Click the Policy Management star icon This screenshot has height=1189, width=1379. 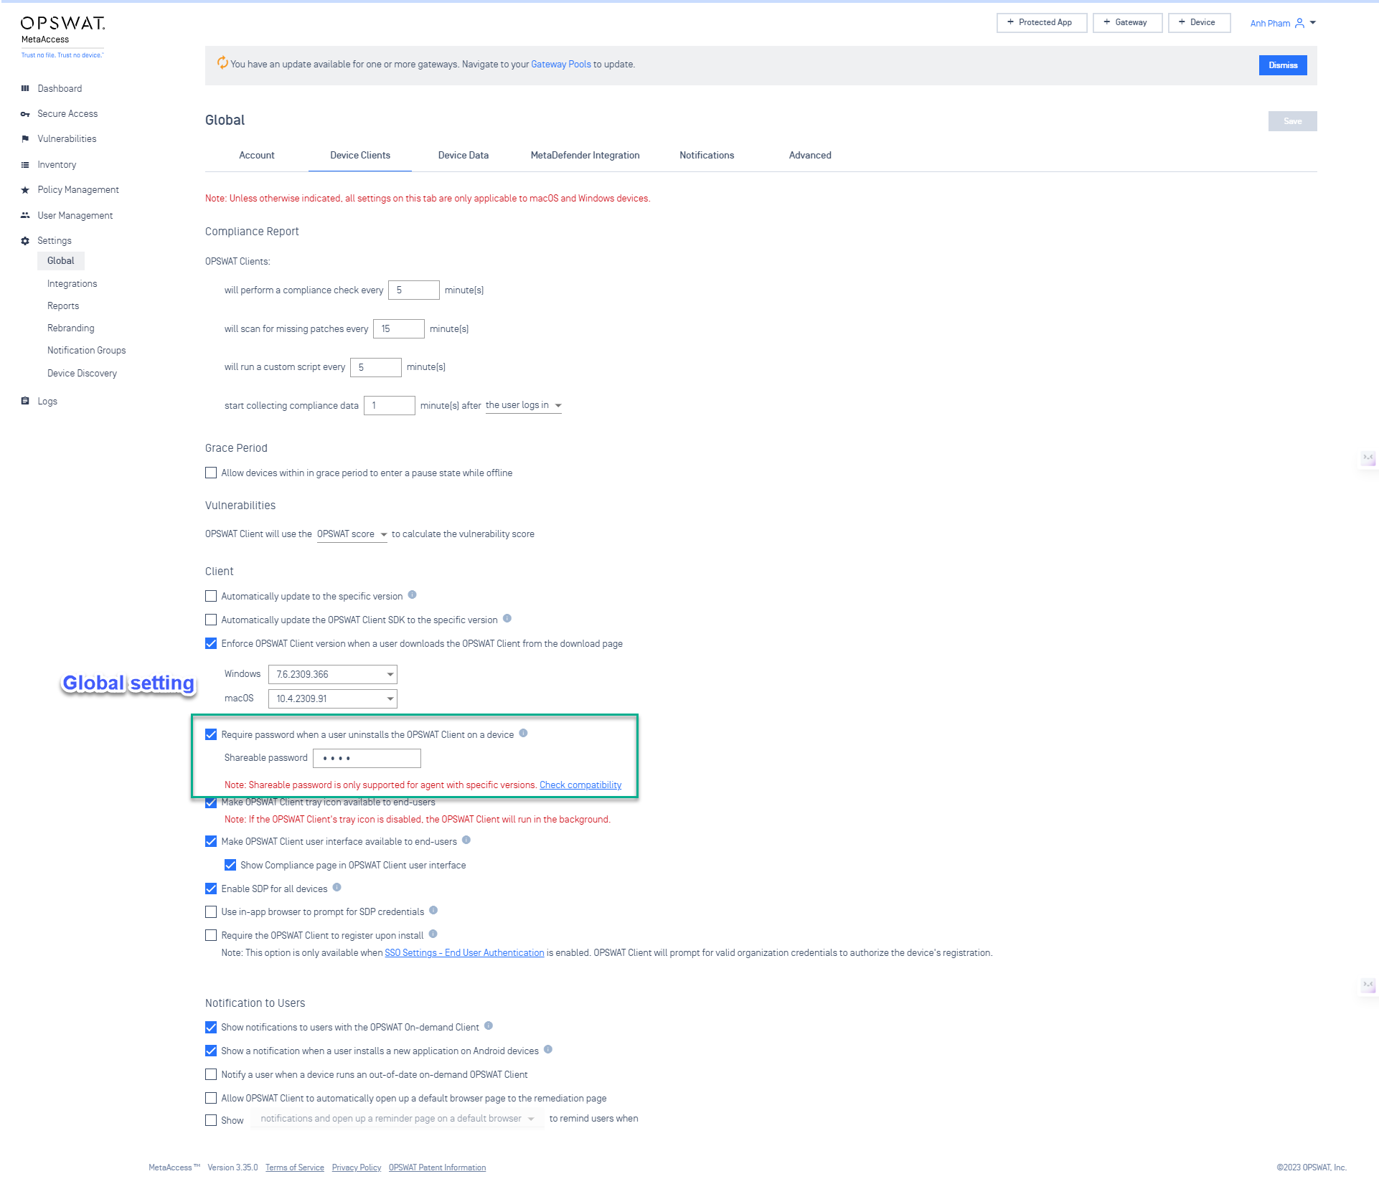pos(25,190)
